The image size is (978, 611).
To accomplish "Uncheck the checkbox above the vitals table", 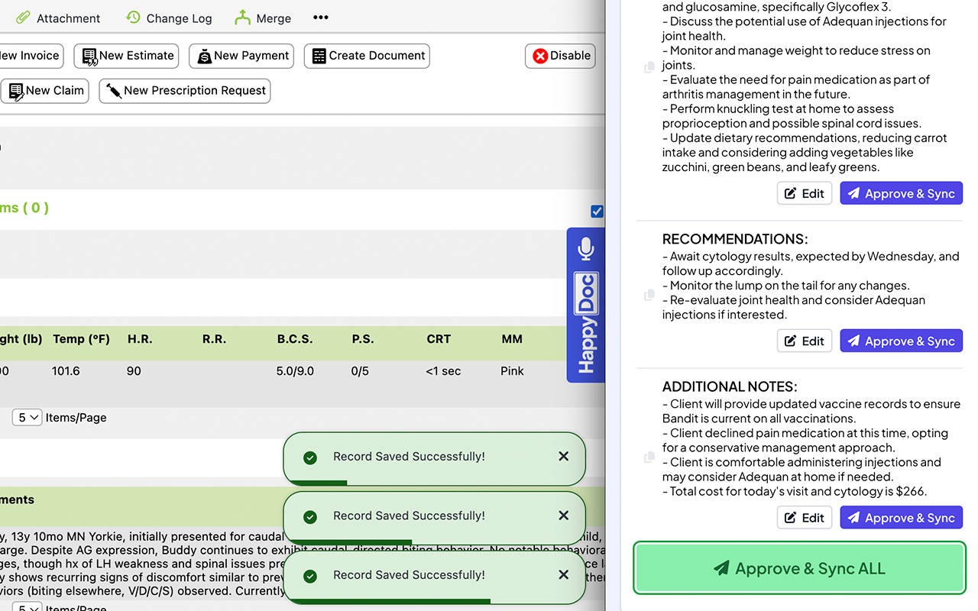I will tap(597, 211).
